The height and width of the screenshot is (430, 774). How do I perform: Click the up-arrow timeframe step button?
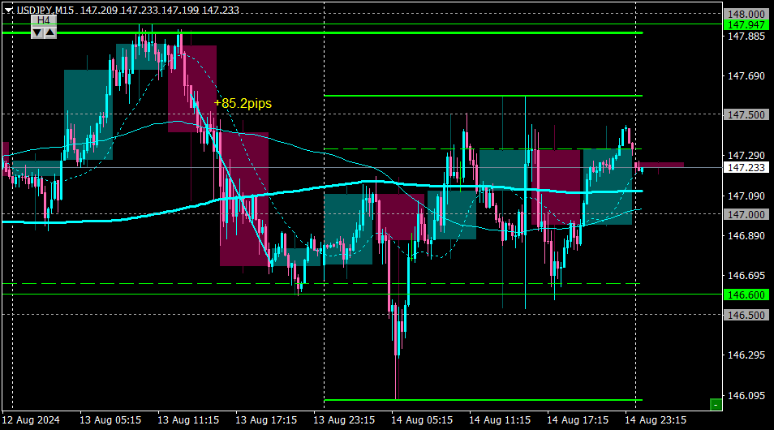click(x=50, y=32)
